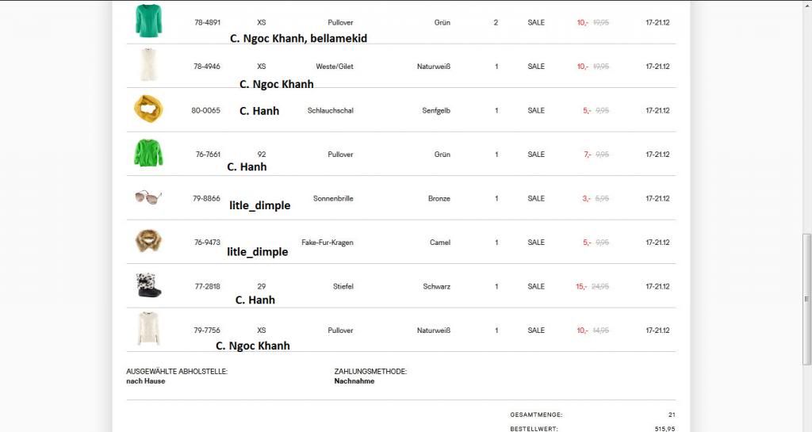Click the yellow Schlauchschal scarf thumbnail

(148, 109)
